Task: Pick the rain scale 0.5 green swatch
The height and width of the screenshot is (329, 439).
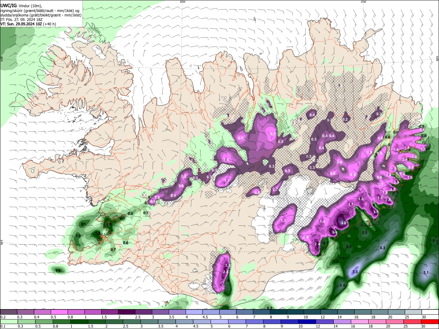Action: pyautogui.click(x=44, y=322)
